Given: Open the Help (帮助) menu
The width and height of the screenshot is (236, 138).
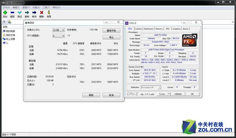Looking at the screenshot, I should pyautogui.click(x=56, y=7).
